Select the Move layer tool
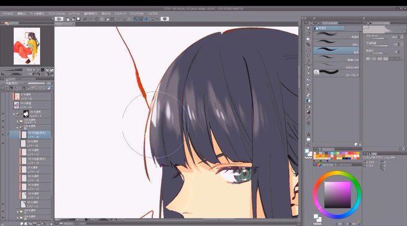Viewport: 407px width, 226px height. point(308,45)
